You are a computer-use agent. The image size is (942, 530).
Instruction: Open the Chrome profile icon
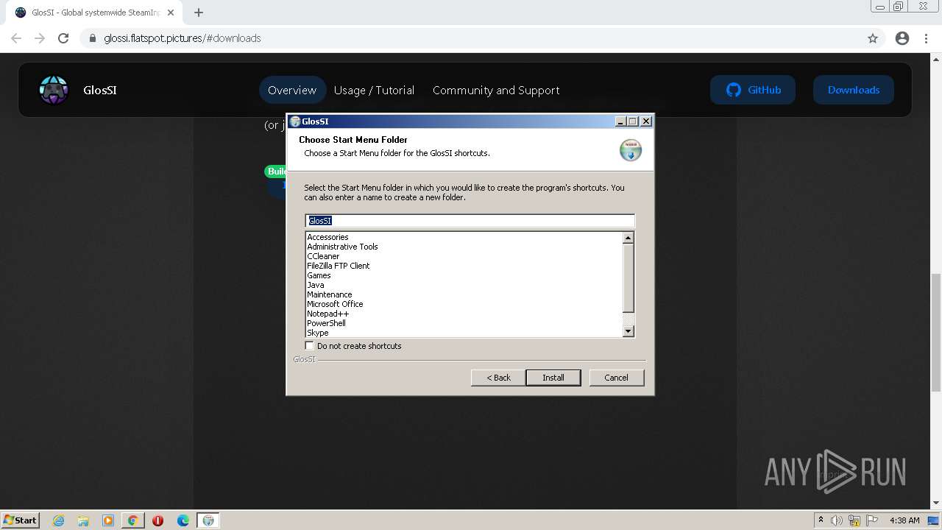(902, 38)
